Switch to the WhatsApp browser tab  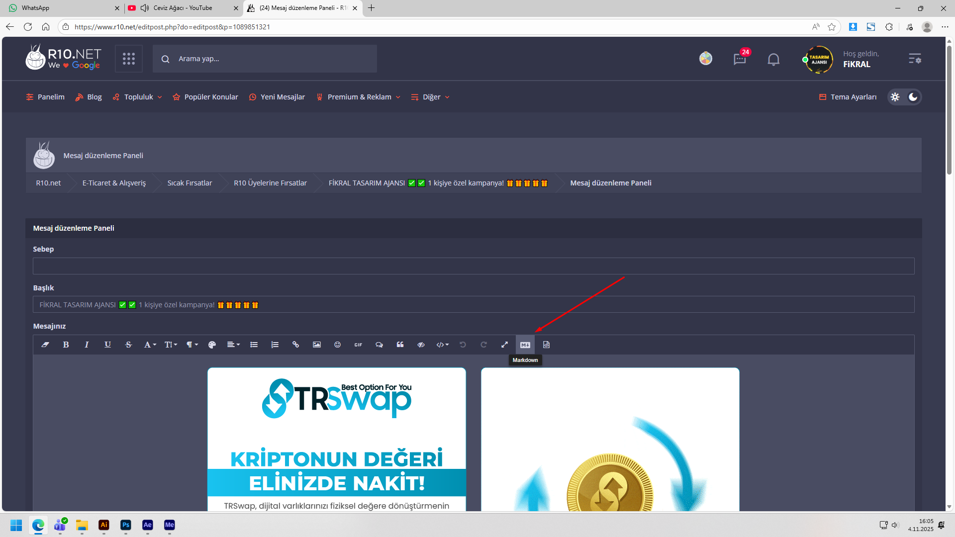coord(65,8)
